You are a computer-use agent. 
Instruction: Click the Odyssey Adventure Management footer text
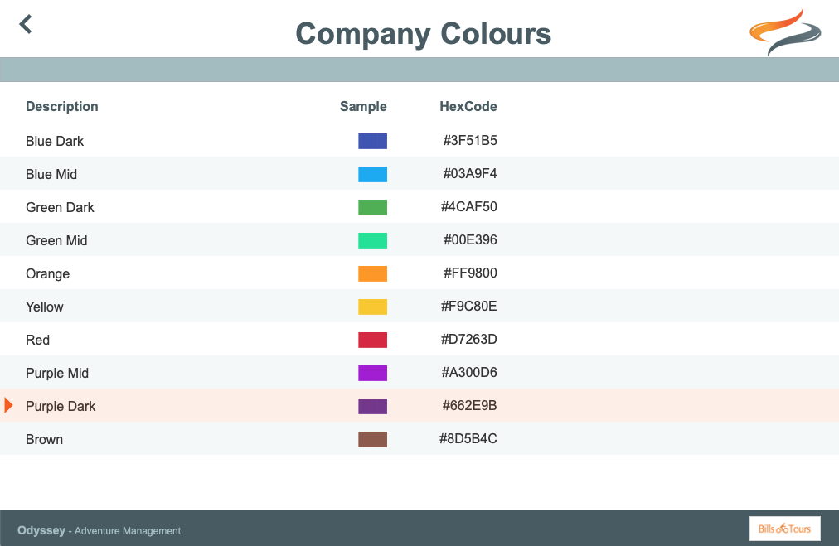click(99, 530)
